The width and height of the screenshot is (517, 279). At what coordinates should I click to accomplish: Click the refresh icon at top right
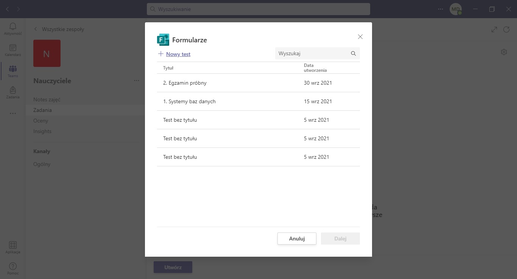506,29
